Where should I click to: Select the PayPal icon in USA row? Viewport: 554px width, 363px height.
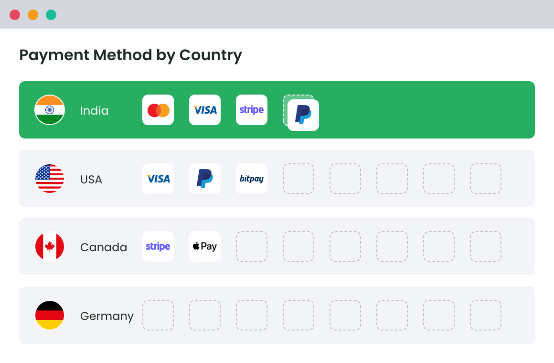point(205,179)
